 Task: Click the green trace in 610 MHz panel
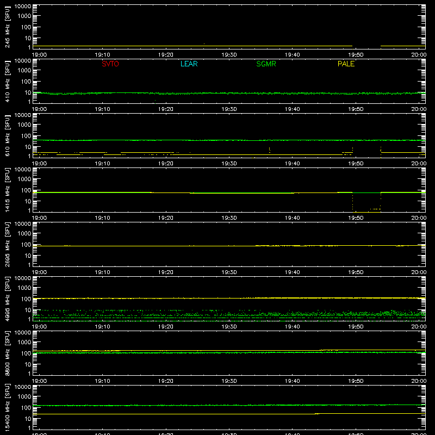(x=229, y=140)
